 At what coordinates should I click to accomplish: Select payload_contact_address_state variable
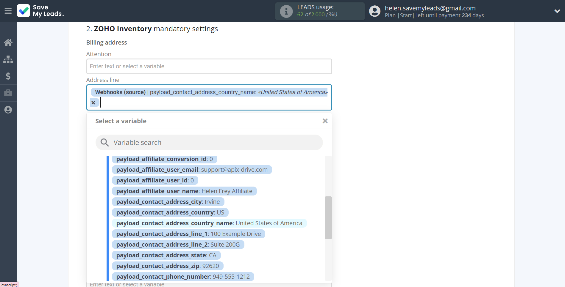coord(166,255)
